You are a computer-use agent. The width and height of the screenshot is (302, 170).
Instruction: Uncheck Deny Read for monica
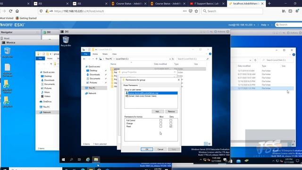[x=171, y=127]
